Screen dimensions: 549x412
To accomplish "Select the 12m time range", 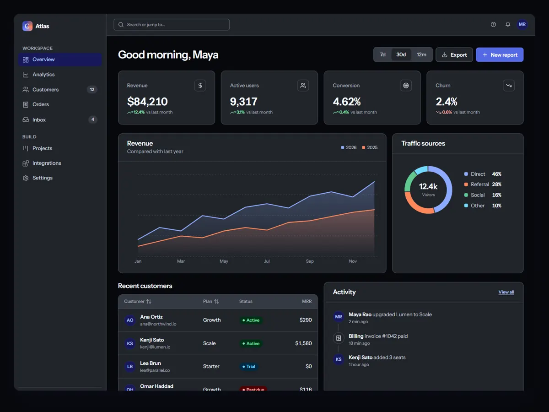I will tap(421, 54).
